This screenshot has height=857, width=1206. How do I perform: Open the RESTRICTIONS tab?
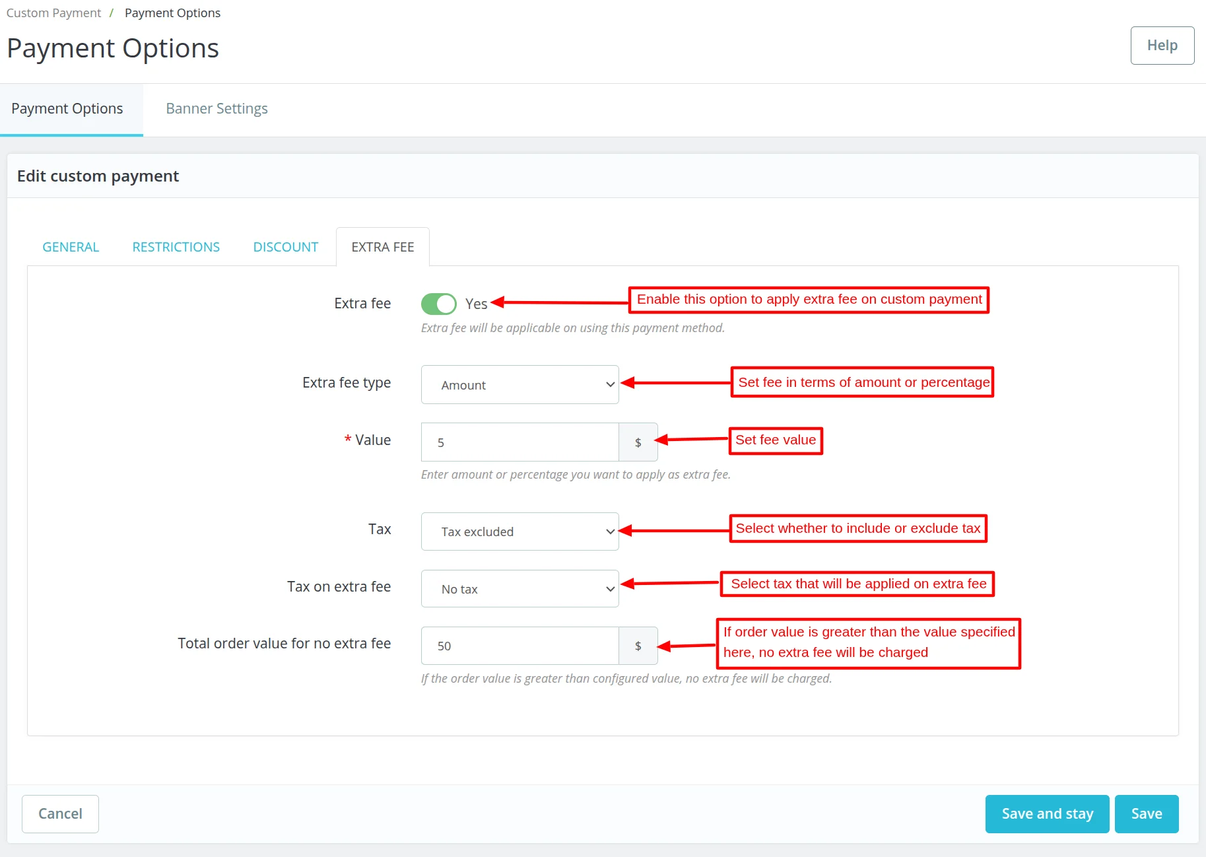(x=176, y=247)
